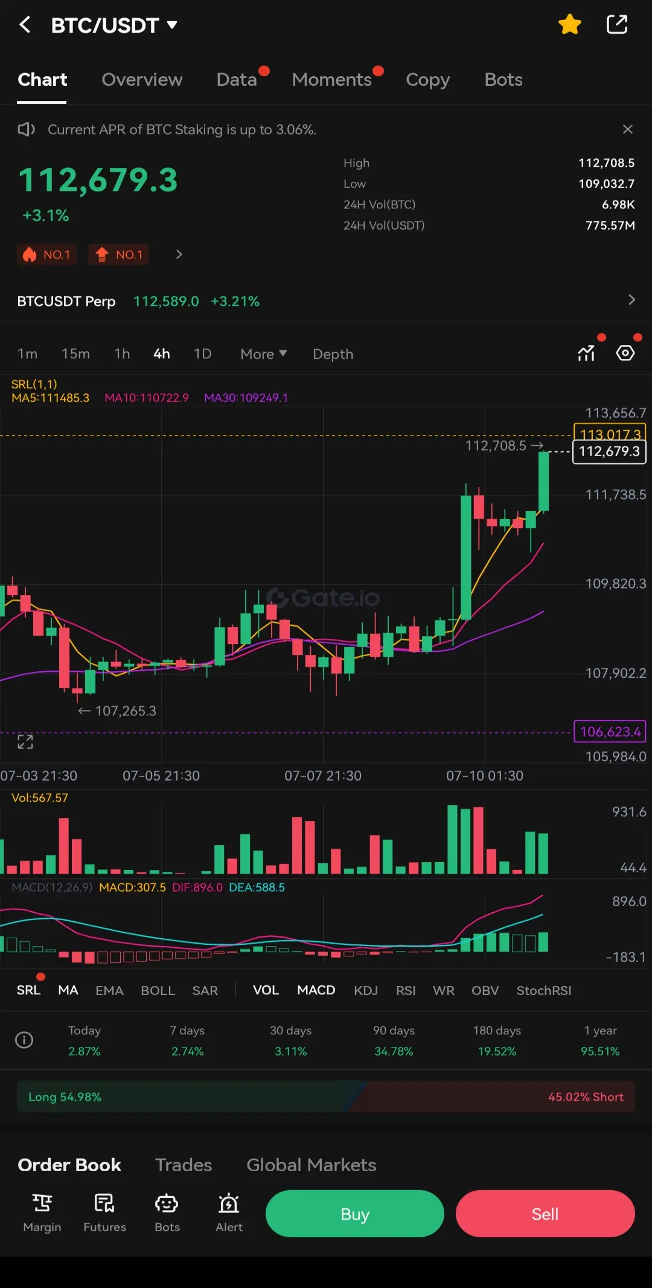Dismiss the BTC Staking APR notice
This screenshot has width=652, height=1288.
(628, 129)
